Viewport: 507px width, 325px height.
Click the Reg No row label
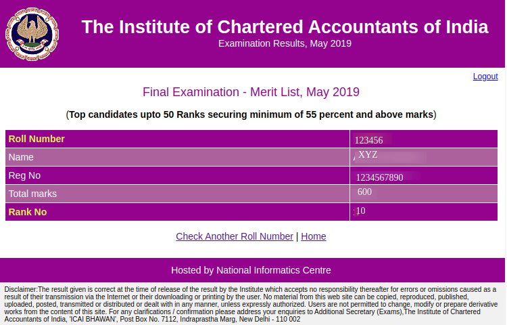[x=25, y=175]
